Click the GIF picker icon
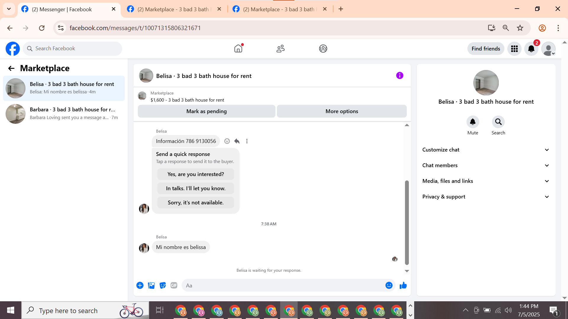This screenshot has height=319, width=568. (x=174, y=285)
